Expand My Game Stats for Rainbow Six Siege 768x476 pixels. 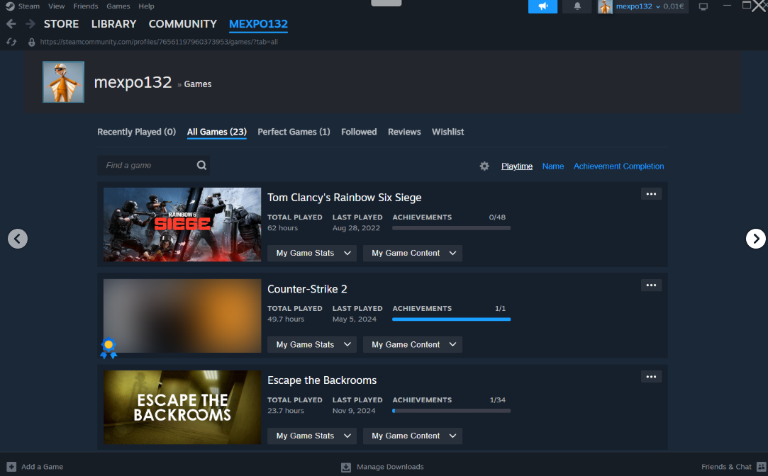tap(311, 253)
